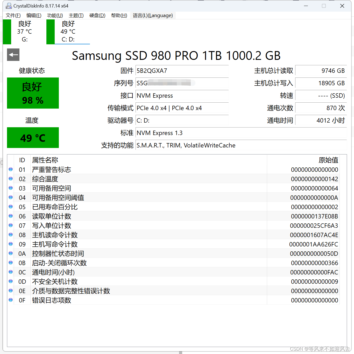This screenshot has width=354, height=354.
Task: Click the drive letter field C: D:
Action: tap(182, 120)
